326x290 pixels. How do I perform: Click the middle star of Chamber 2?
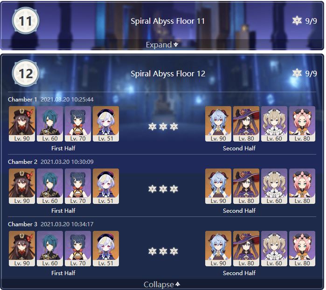pos(163,189)
